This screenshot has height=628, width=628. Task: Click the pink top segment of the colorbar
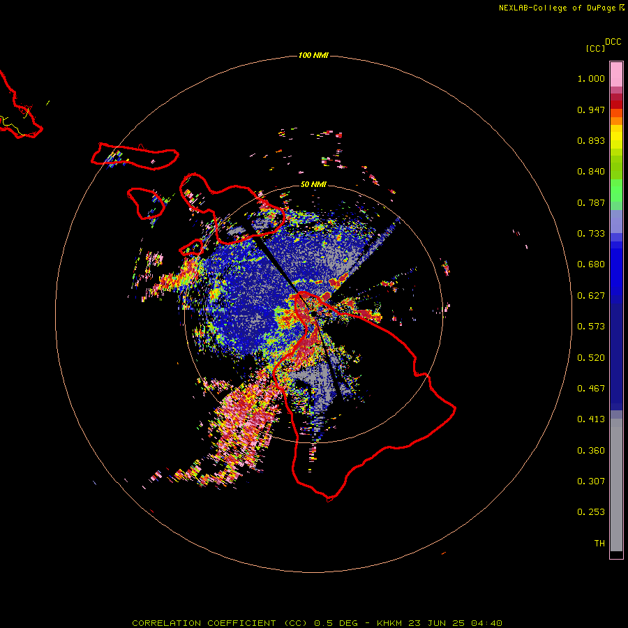(616, 75)
